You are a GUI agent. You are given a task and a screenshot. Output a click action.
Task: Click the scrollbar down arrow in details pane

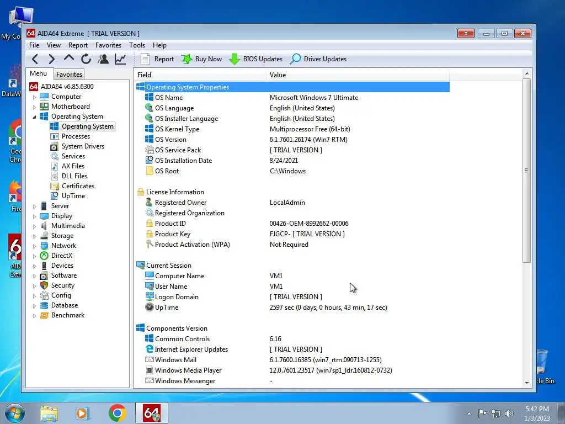tap(527, 383)
